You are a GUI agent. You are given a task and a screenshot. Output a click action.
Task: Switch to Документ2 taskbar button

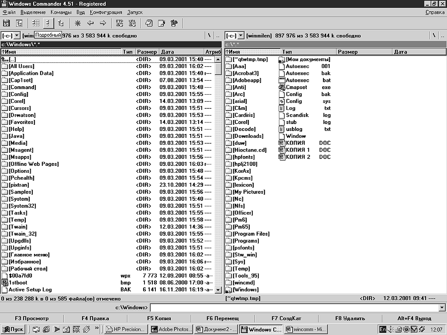[x=216, y=329]
